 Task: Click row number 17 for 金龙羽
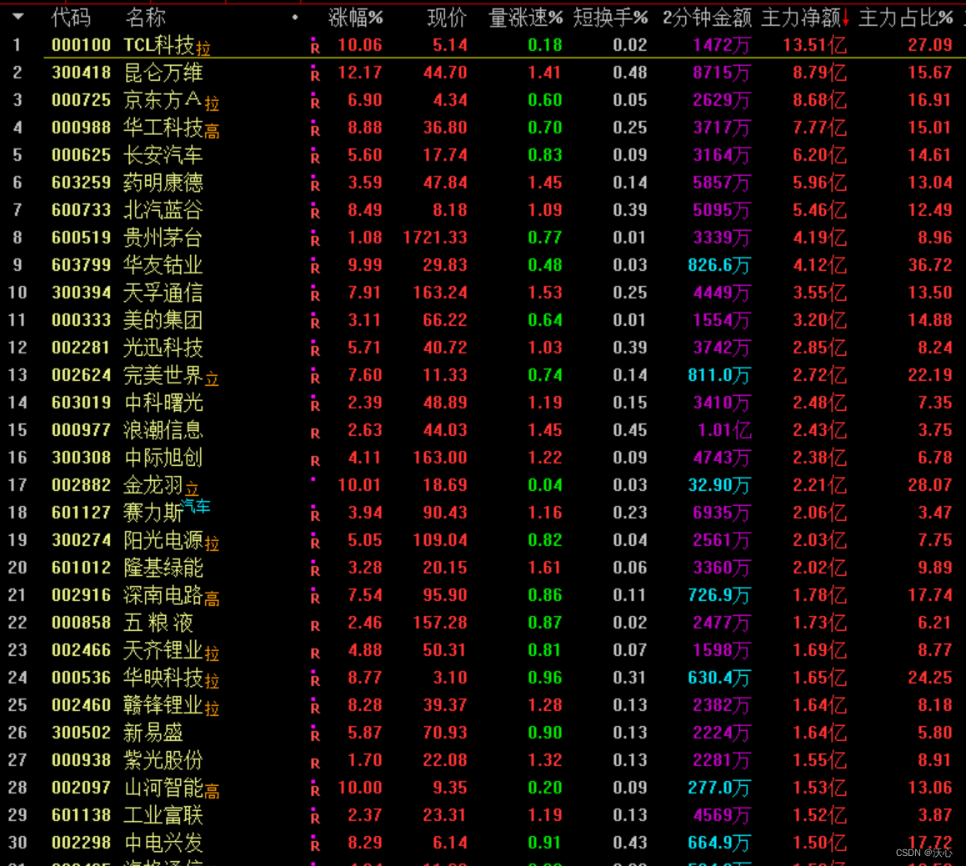18,485
